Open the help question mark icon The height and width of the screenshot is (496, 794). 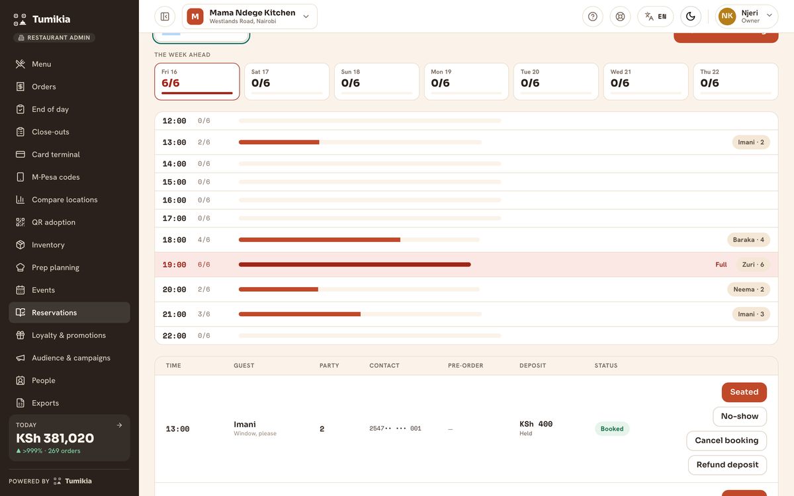(x=593, y=17)
